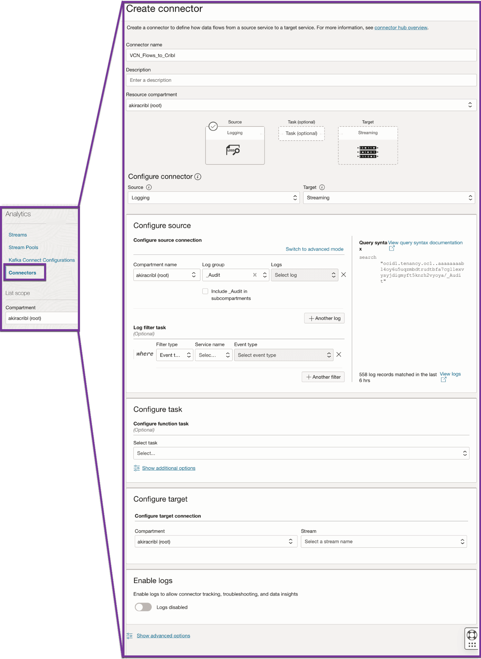The width and height of the screenshot is (481, 659).
Task: Click the Description input field
Action: (301, 80)
